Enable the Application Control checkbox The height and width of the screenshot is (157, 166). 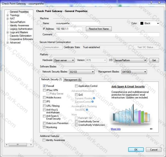(x=76, y=86)
